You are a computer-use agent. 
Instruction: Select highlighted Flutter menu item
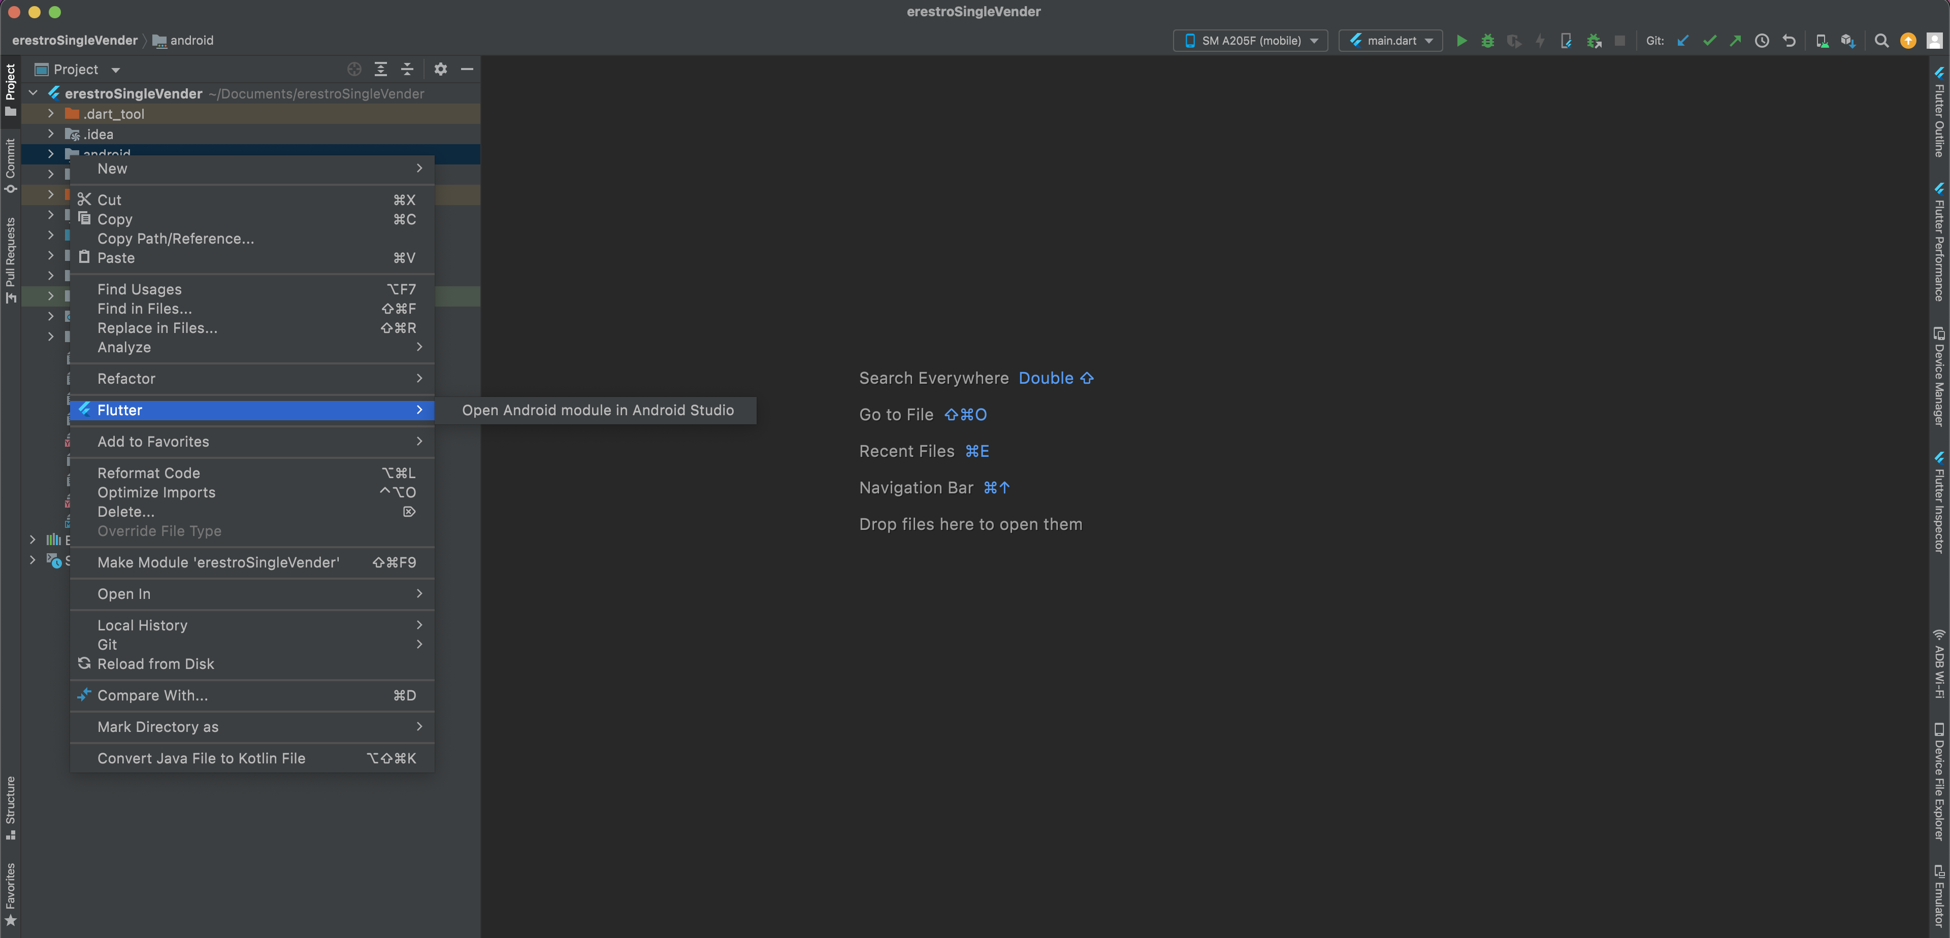252,410
